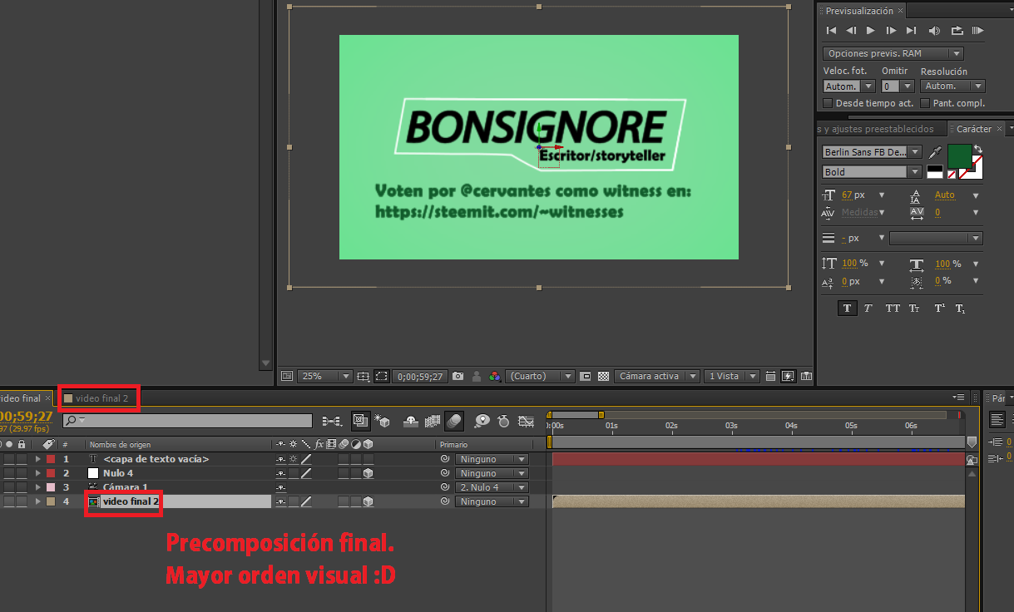Viewport: 1014px width, 612px height.
Task: Set color to black/white using the small swatch
Action: pos(935,172)
